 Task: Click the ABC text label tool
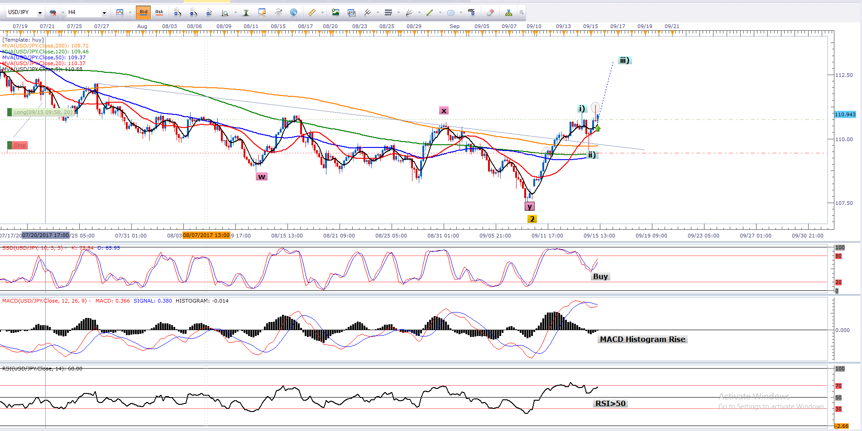click(x=471, y=12)
